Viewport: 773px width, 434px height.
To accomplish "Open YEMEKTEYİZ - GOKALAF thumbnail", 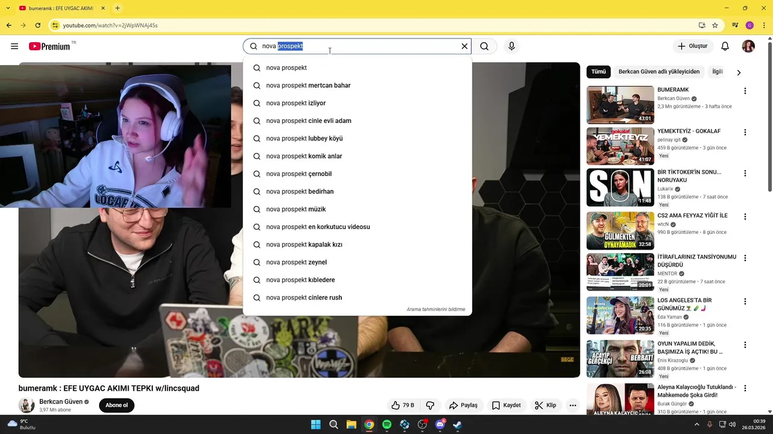I will (x=620, y=146).
